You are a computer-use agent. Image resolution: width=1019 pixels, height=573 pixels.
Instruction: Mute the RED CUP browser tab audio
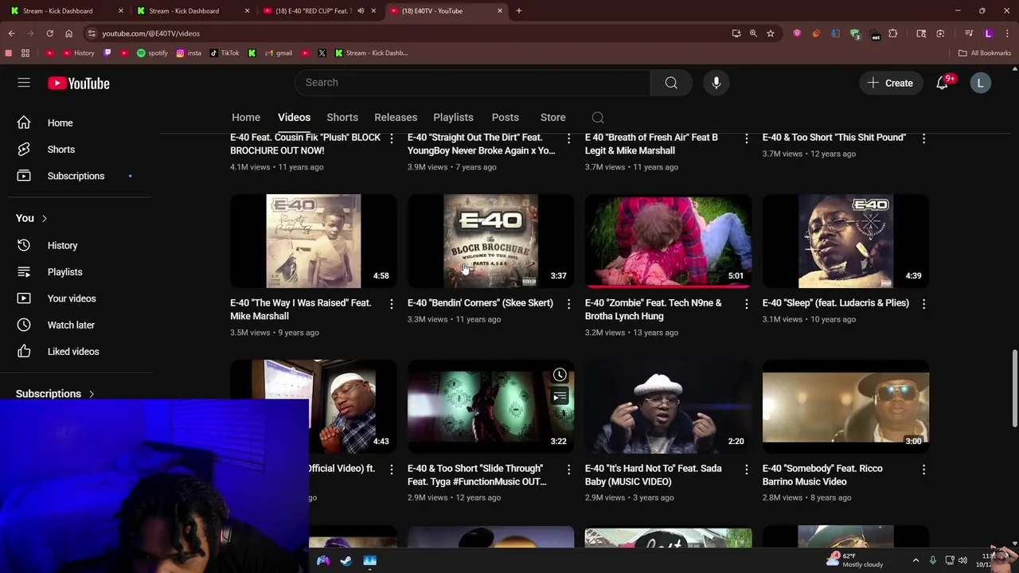click(x=361, y=11)
